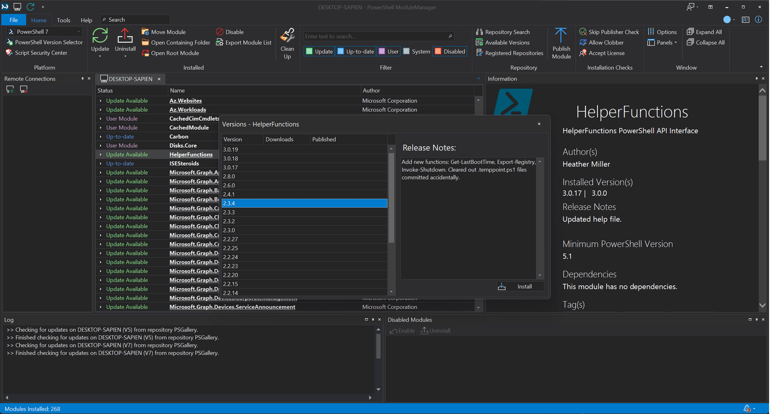The height and width of the screenshot is (414, 770).
Task: Open the PowerShell 7 platform dropdown
Action: tap(45, 32)
